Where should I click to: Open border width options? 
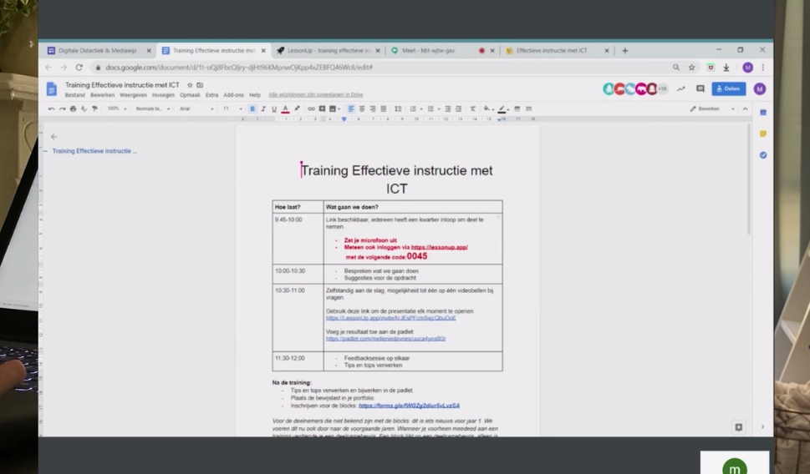click(517, 108)
